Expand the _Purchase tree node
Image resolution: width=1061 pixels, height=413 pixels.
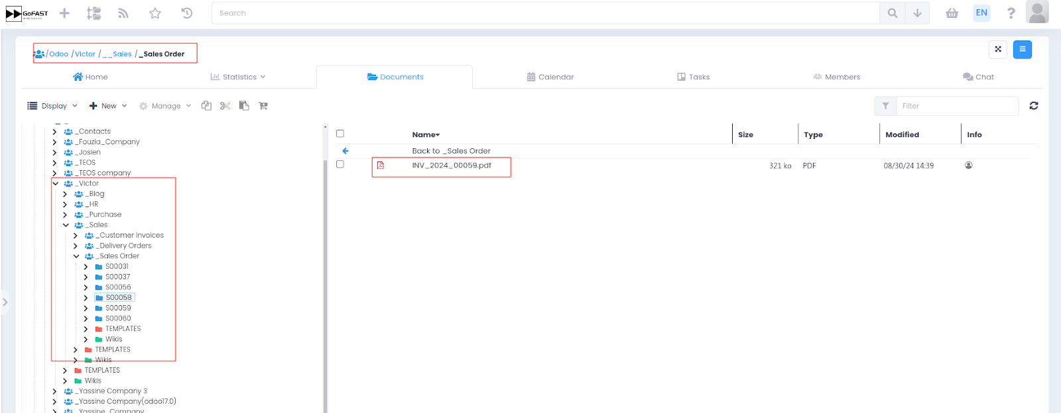pos(65,214)
